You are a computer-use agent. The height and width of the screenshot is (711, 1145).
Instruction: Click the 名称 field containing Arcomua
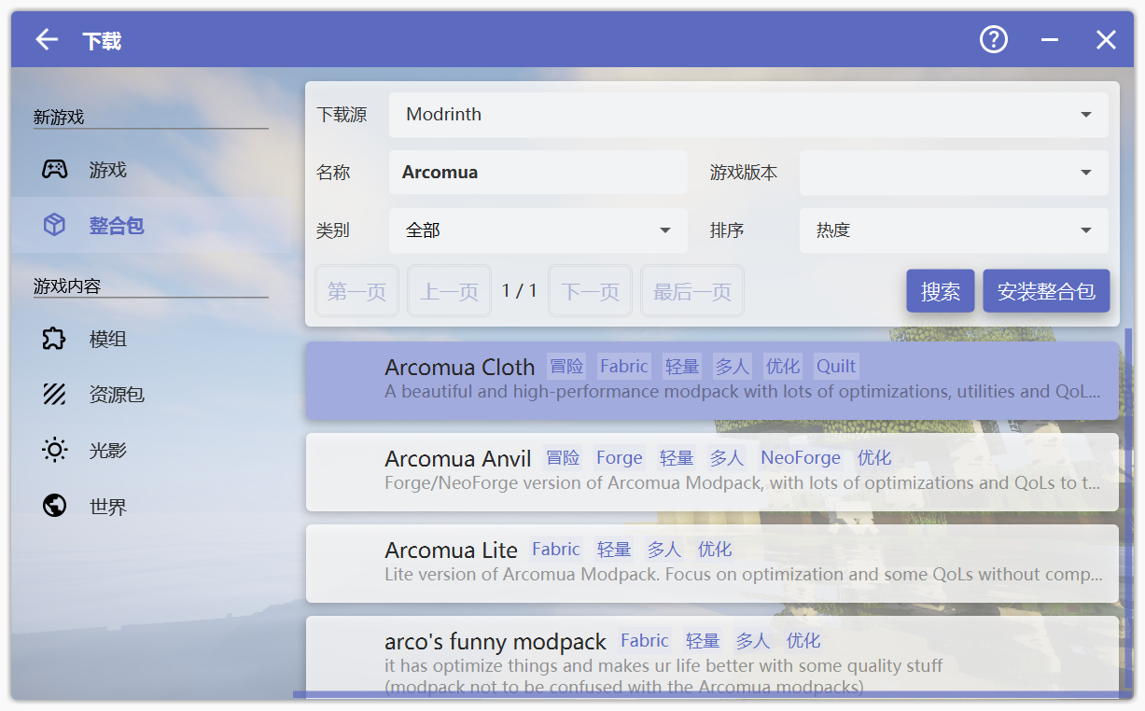click(x=538, y=173)
